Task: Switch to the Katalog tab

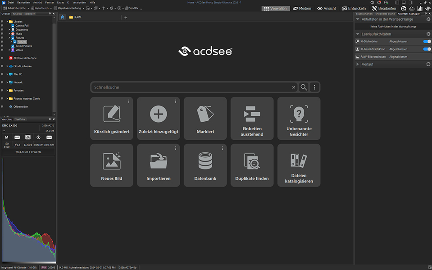Action: tap(17, 14)
